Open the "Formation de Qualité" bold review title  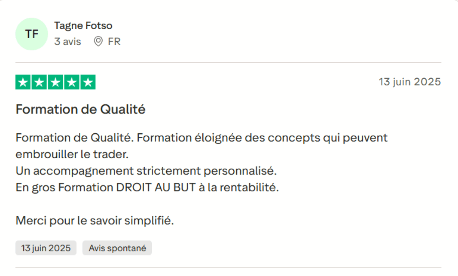click(81, 110)
